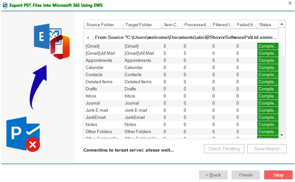
Task: Click the Item C... column header
Action: [x=172, y=25]
